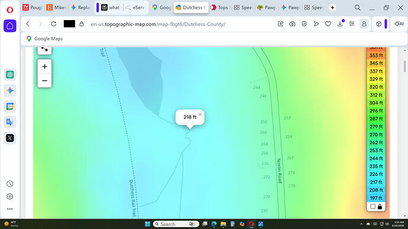Image resolution: width=408 pixels, height=229 pixels.
Task: Open browsing history clock icon
Action: (10, 184)
